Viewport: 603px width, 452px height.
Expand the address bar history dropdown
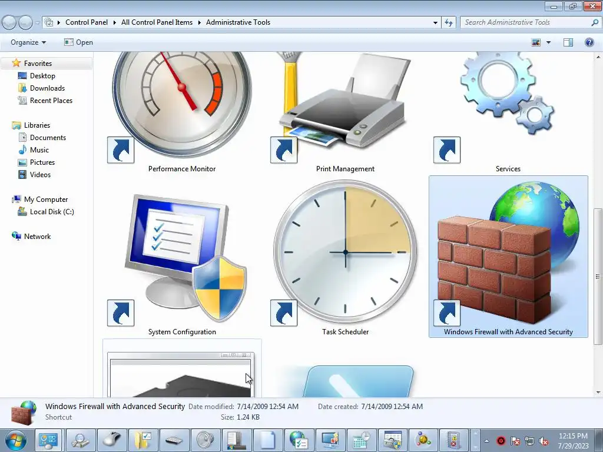435,23
